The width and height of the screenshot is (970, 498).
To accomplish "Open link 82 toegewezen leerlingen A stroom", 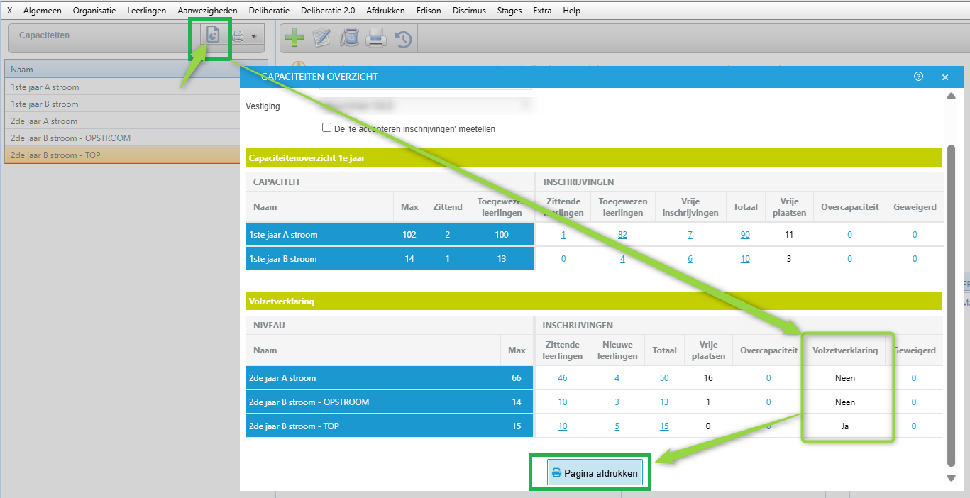I will [622, 235].
